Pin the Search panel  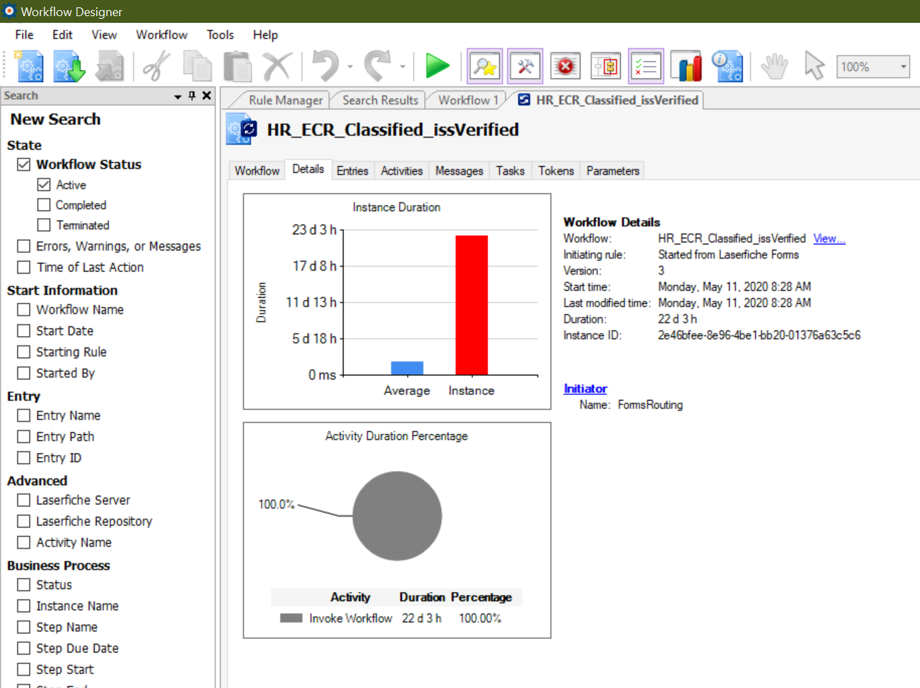192,95
